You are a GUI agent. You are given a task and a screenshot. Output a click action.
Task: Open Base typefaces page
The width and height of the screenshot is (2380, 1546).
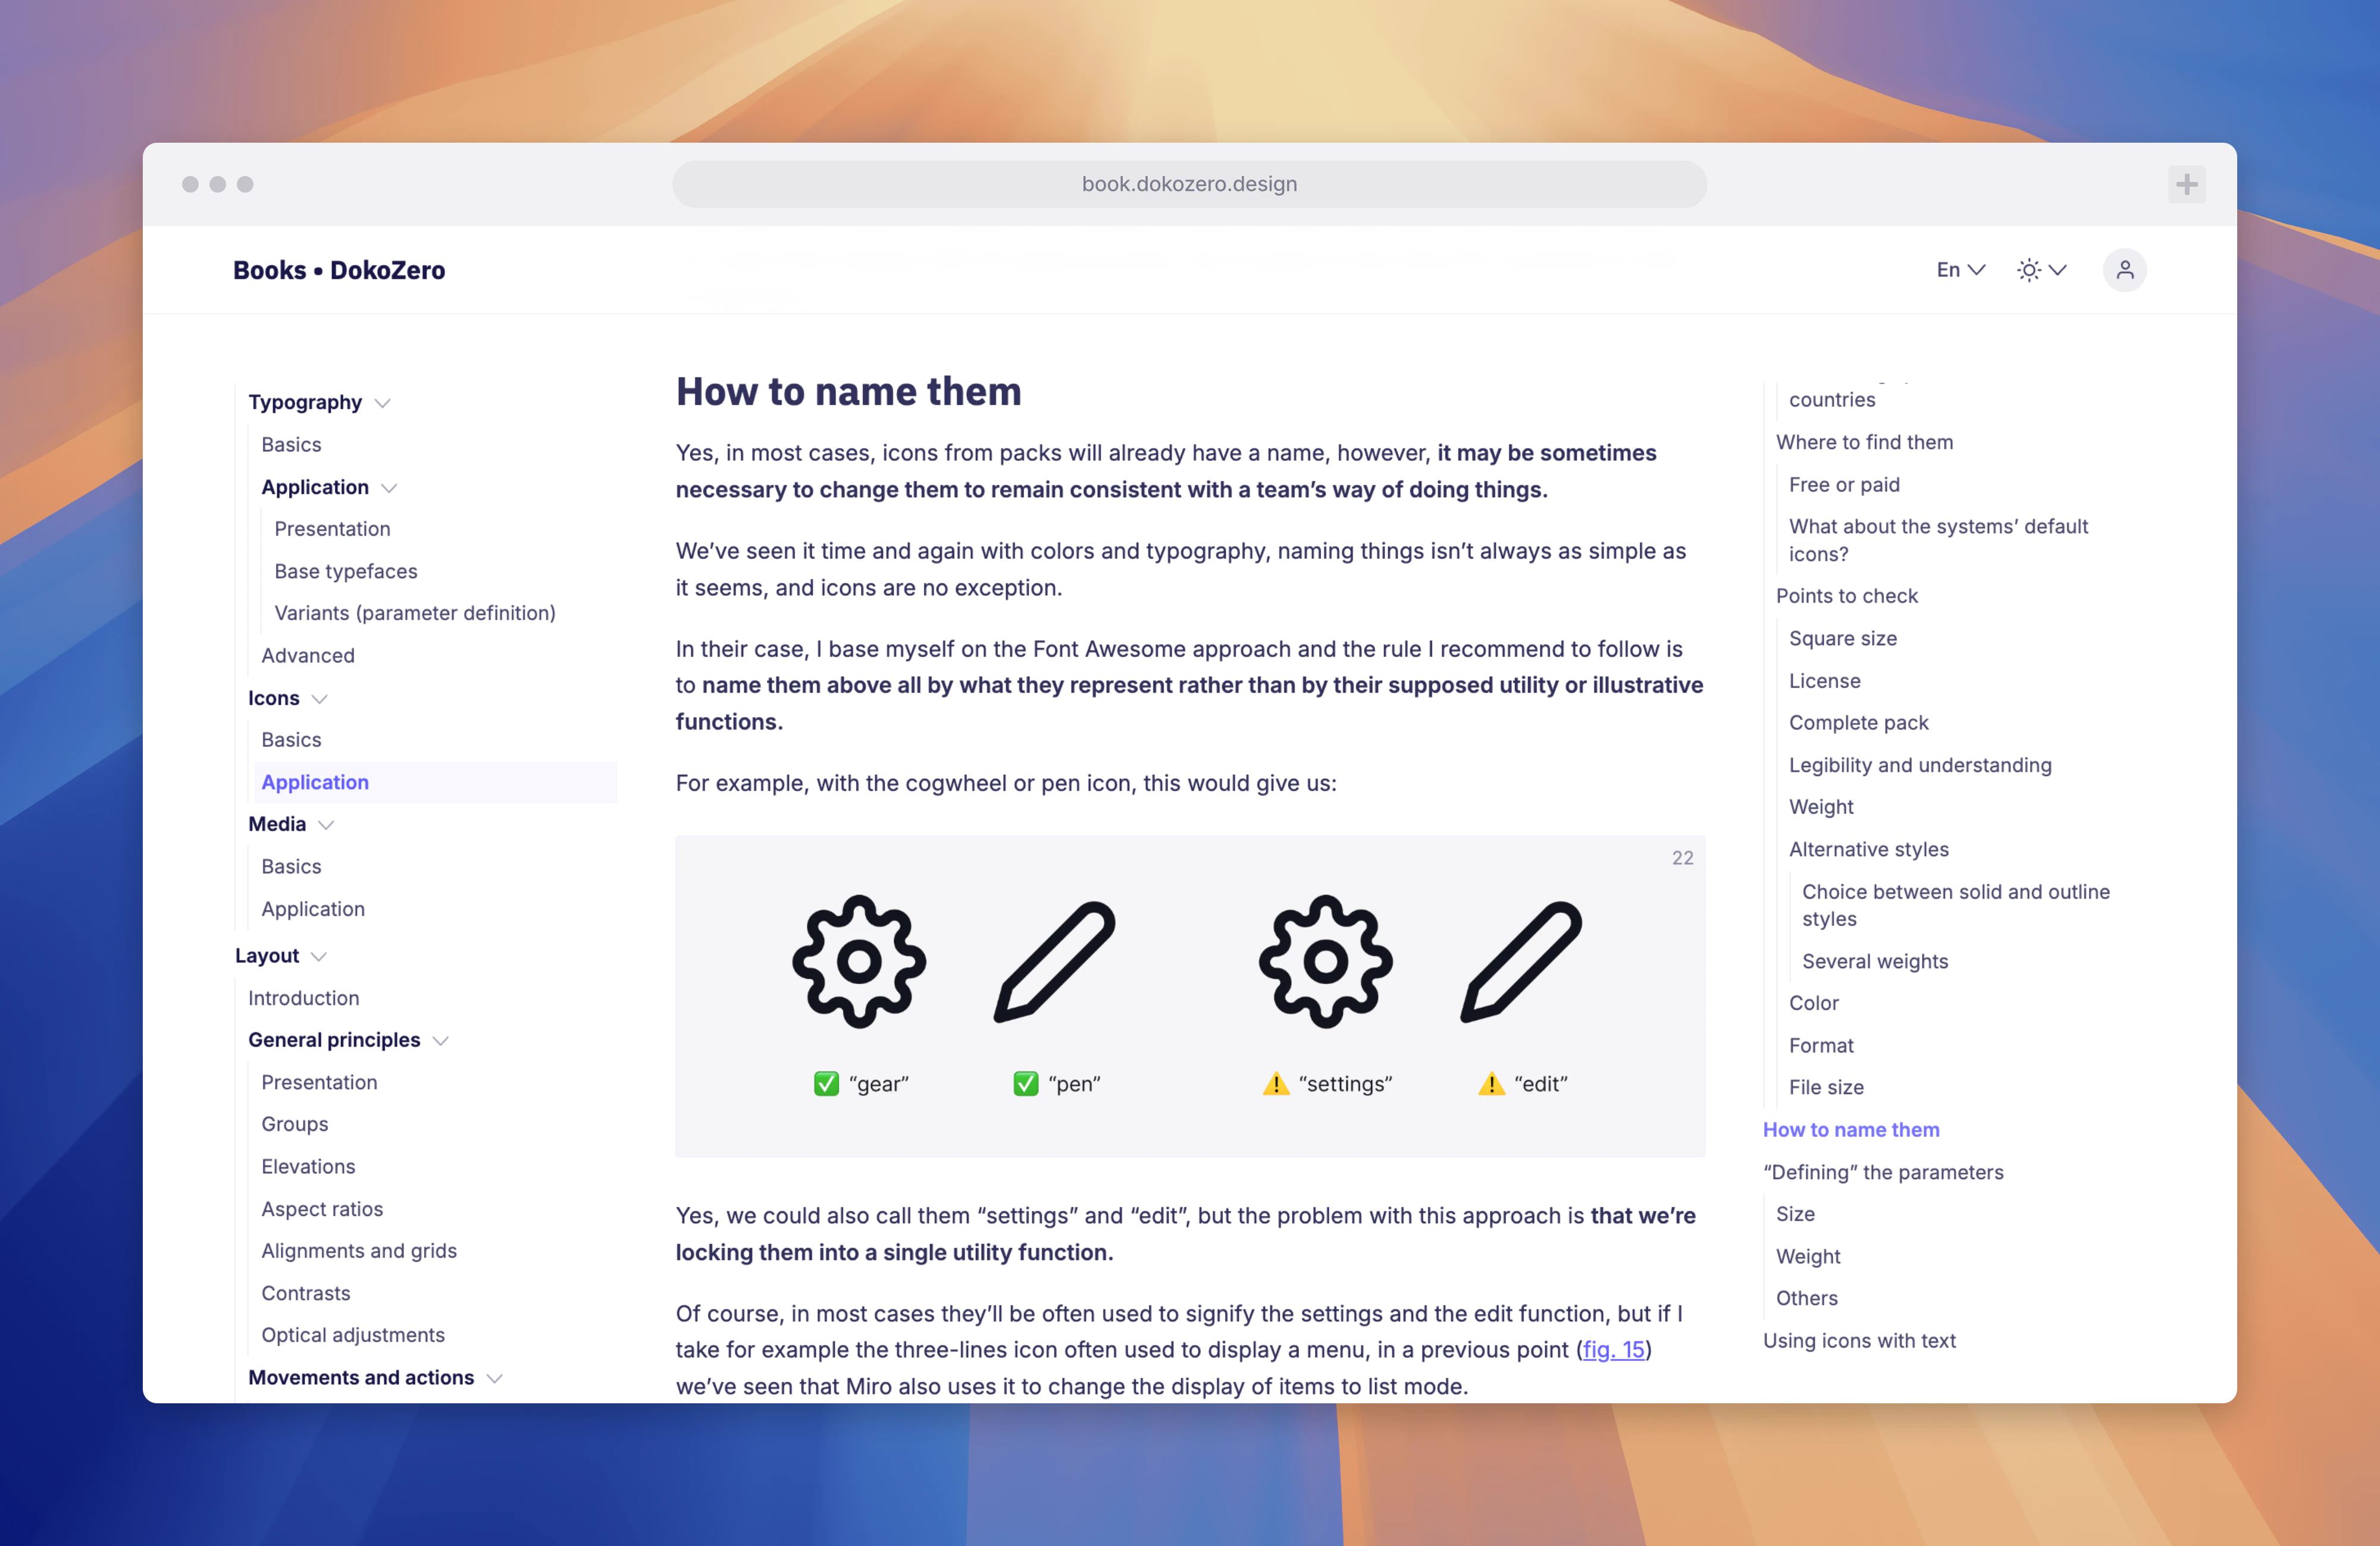click(x=346, y=571)
